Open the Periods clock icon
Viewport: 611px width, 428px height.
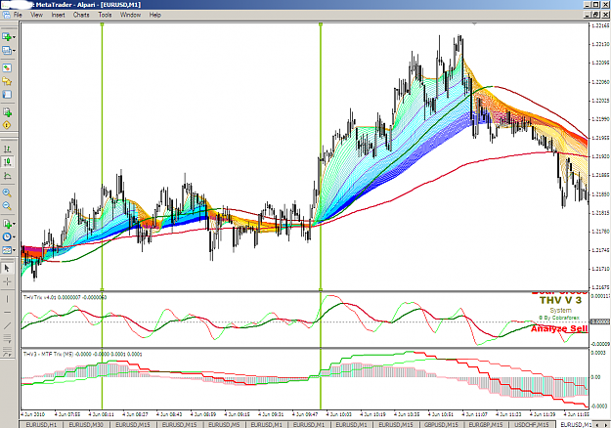(x=6, y=236)
